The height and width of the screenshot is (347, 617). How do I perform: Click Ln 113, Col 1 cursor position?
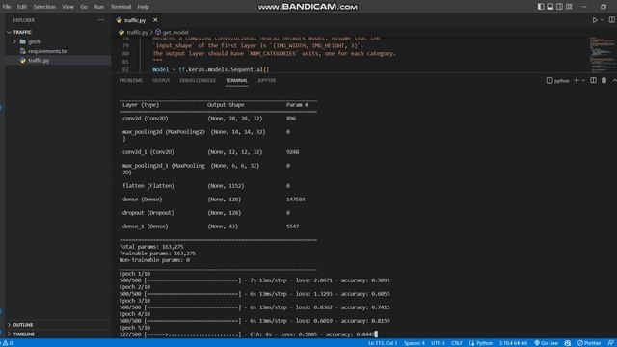[383, 343]
